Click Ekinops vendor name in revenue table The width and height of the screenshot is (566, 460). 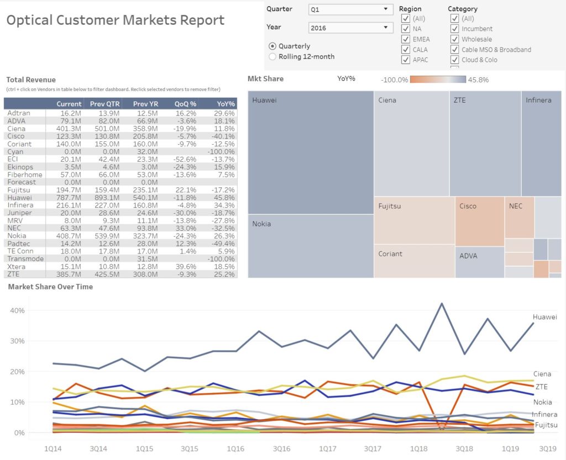(20, 167)
